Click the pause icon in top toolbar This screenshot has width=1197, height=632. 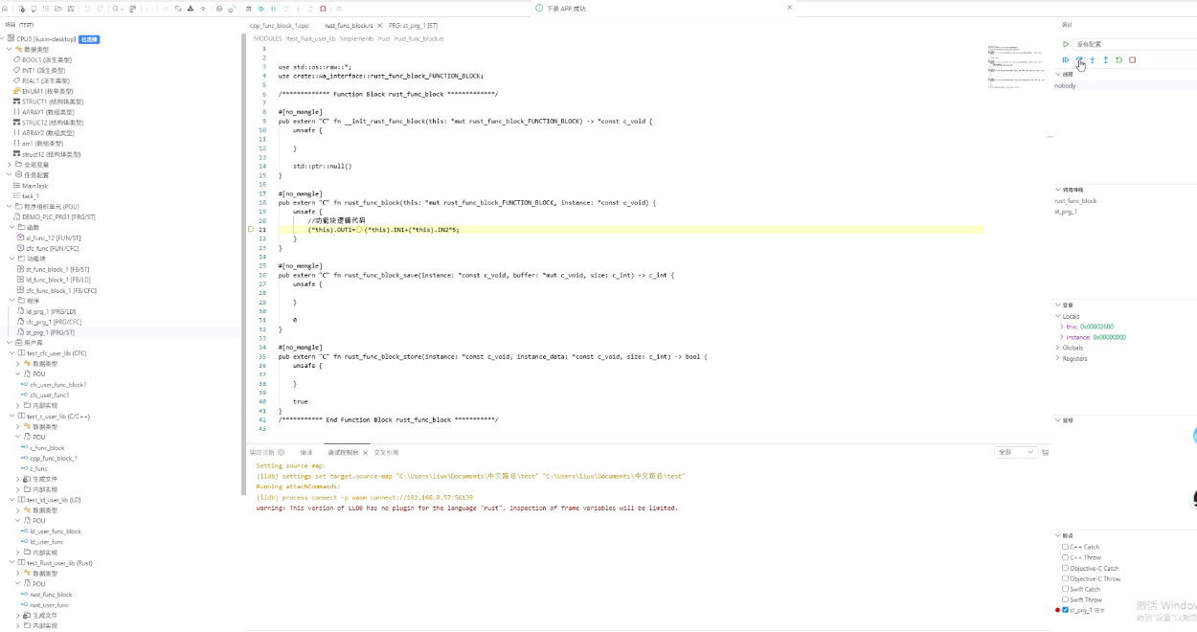tap(273, 9)
